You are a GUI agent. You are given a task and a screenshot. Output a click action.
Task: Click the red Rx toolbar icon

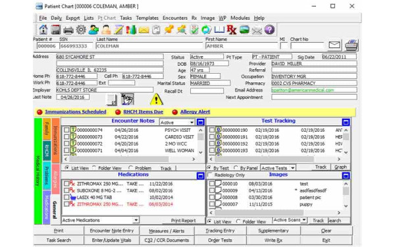pos(232,30)
